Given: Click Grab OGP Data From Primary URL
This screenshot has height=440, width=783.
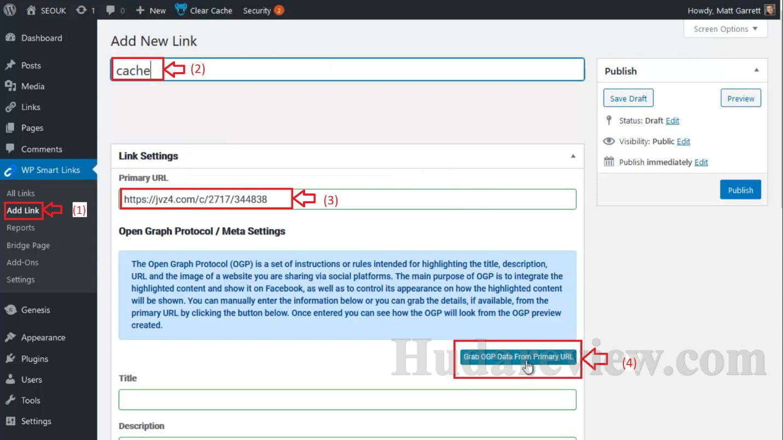Looking at the screenshot, I should [x=518, y=357].
